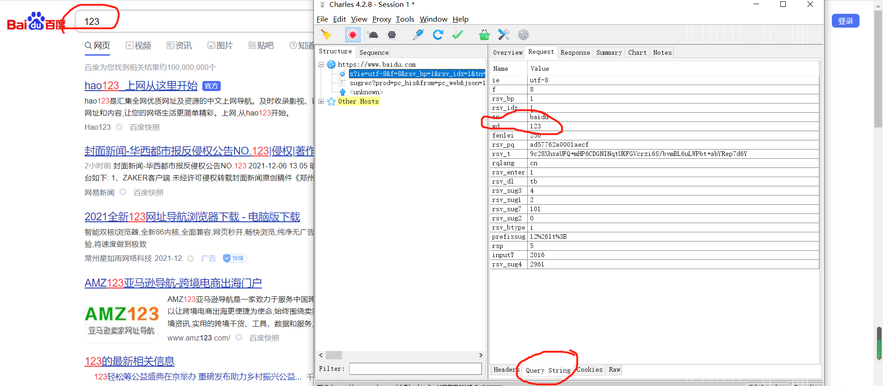The height and width of the screenshot is (386, 883).
Task: Click the blue up-arrow icon beside <unknown>
Action: 342,92
